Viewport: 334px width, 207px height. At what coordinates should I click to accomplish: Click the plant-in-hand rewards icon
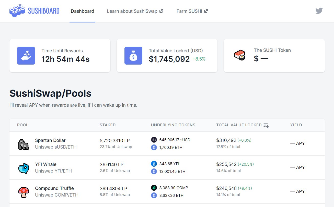point(26,56)
